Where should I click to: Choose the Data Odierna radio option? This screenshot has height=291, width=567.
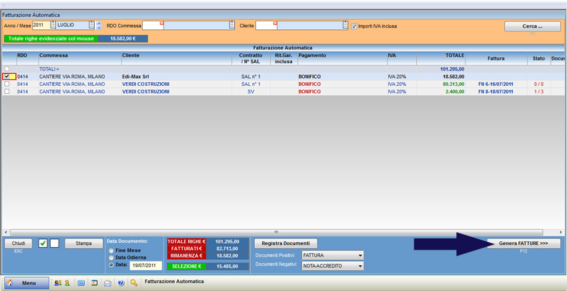tap(111, 258)
